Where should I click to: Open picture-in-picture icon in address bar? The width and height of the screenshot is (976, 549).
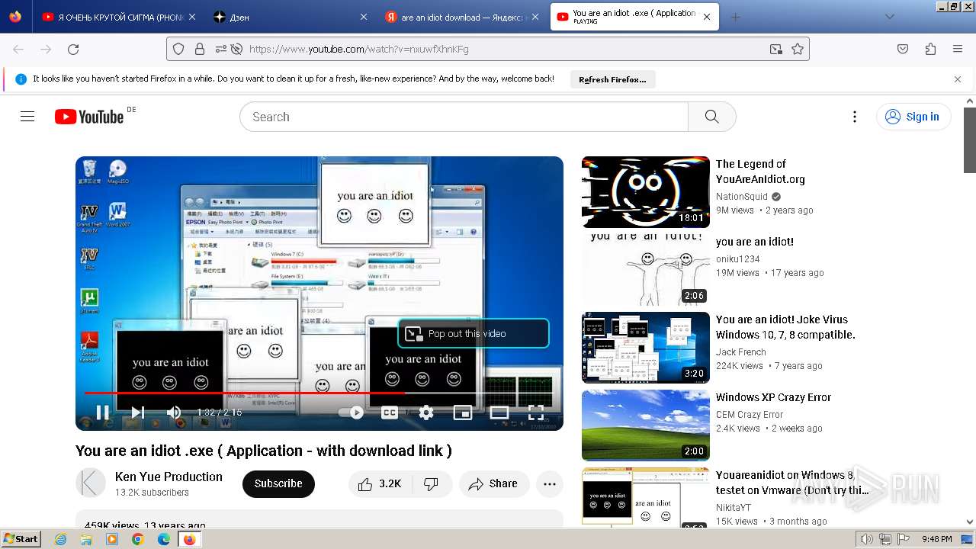pyautogui.click(x=776, y=49)
